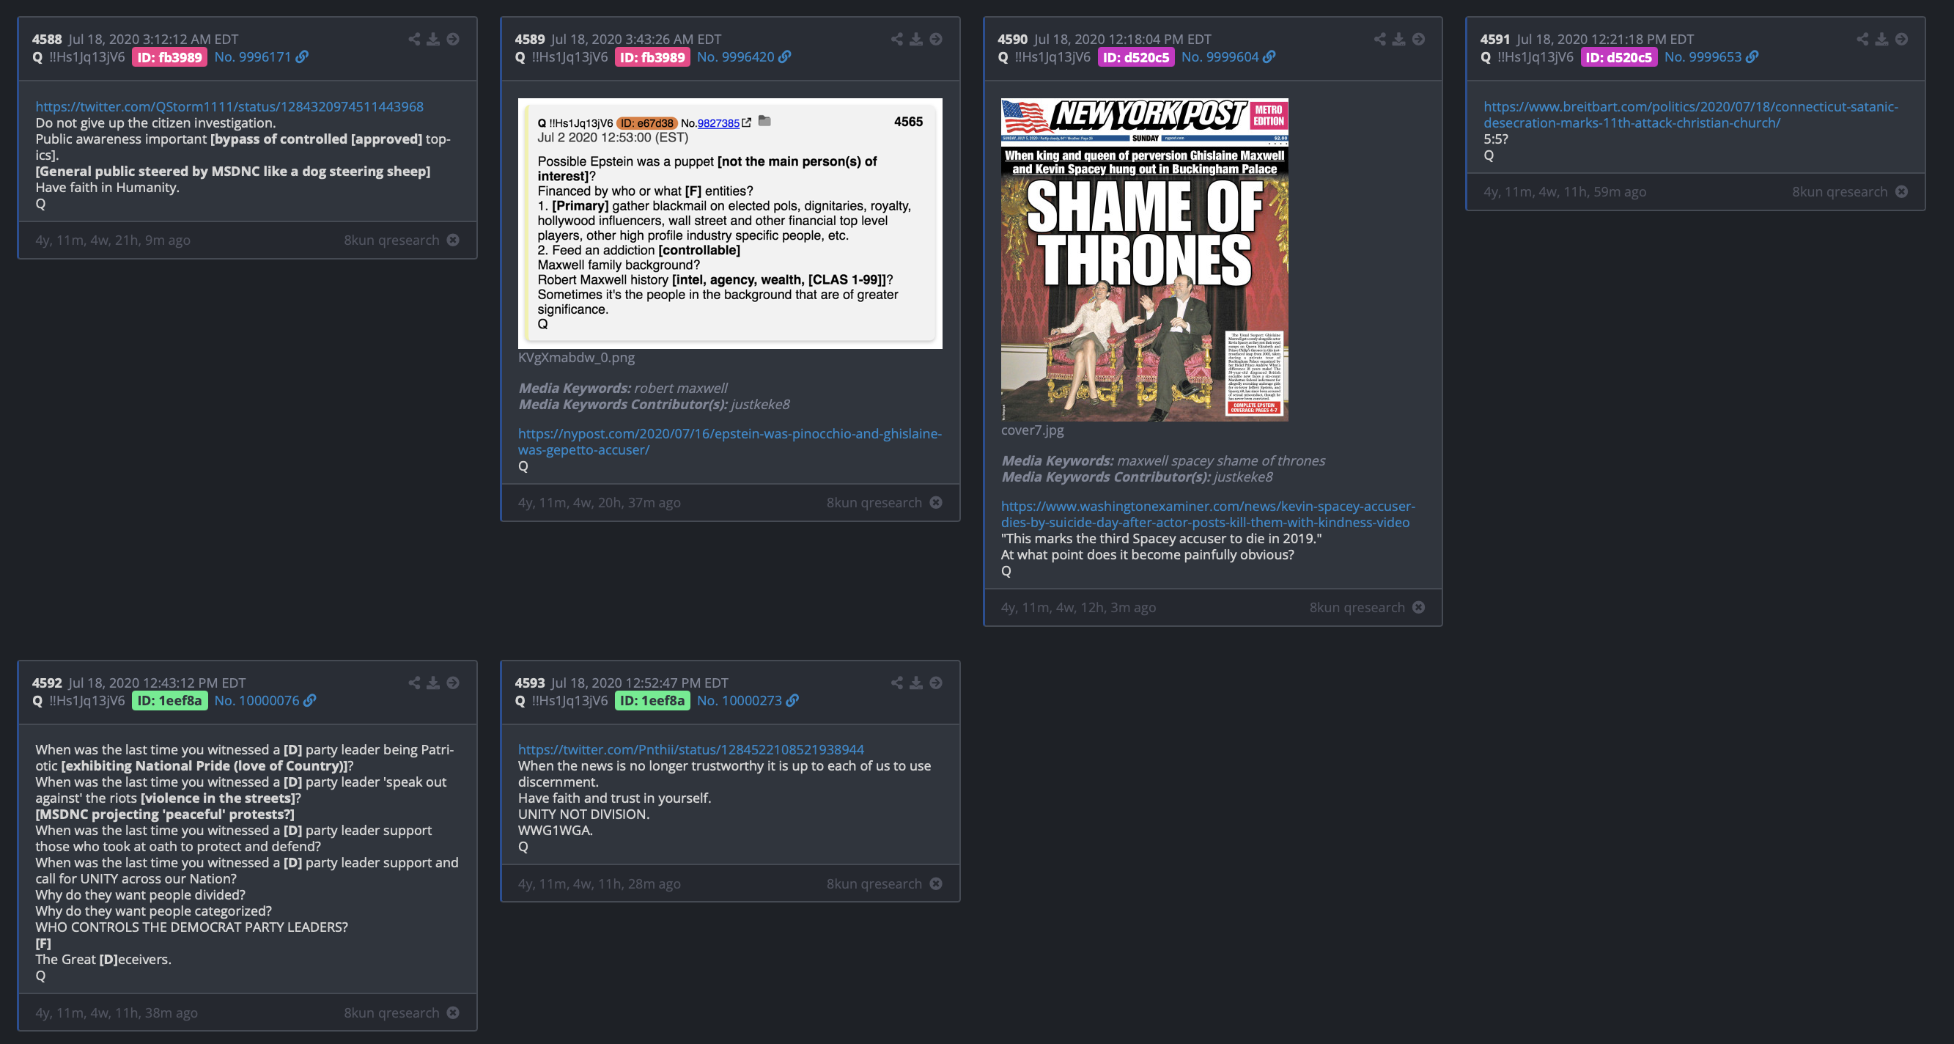1954x1044 pixels.
Task: Share post 4590 using its share icon
Action: tap(1380, 39)
